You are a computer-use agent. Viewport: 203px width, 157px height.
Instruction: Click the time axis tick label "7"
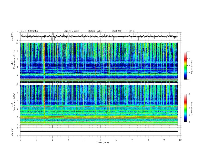pyautogui.click(x=132, y=140)
